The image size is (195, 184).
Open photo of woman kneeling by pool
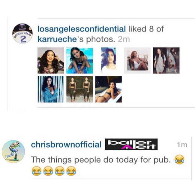pyautogui.click(x=79, y=60)
